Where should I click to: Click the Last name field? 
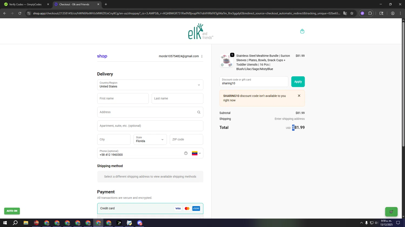177,98
